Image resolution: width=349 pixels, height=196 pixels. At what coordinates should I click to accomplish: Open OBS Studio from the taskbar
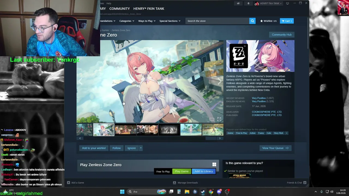(x=227, y=192)
